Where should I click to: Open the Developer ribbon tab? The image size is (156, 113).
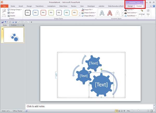point(91,6)
